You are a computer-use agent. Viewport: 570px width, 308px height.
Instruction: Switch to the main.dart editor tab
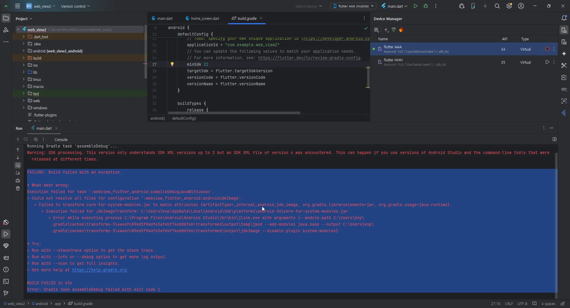tap(162, 18)
